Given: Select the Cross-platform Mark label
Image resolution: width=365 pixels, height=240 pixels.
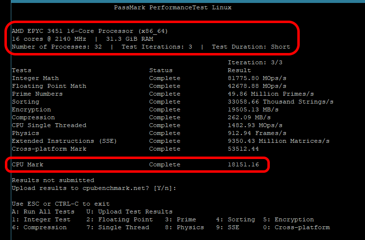Looking at the screenshot, I should (49, 149).
